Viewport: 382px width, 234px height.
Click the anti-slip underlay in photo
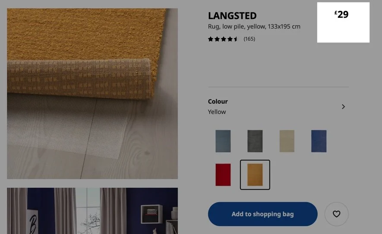coord(66,124)
